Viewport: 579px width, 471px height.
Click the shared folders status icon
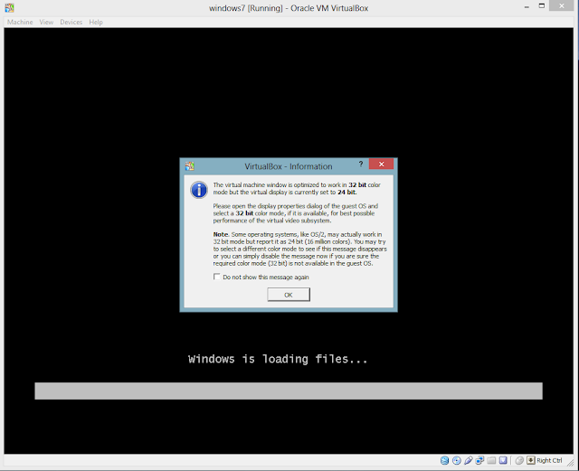pos(491,460)
